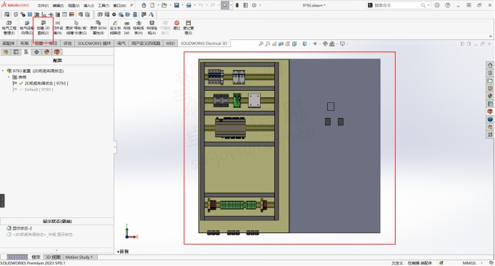This screenshot has width=495, height=266.
Task: Switch to the 装配体 ribbon tab
Action: [9, 44]
